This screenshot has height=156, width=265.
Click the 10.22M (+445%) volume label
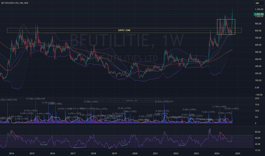231,109
